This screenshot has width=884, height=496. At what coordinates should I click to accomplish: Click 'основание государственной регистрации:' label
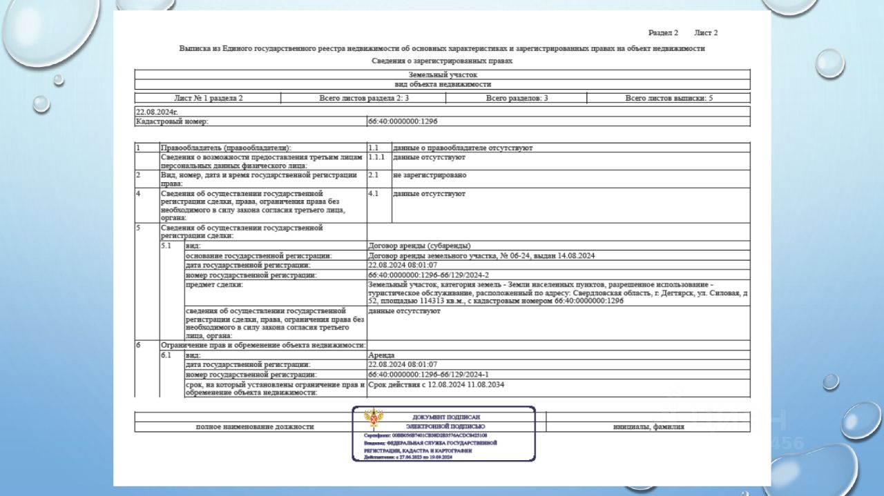(259, 255)
